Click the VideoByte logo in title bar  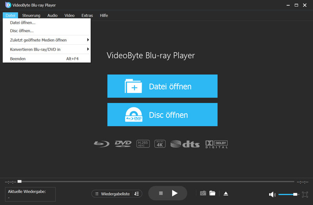tap(8, 5)
